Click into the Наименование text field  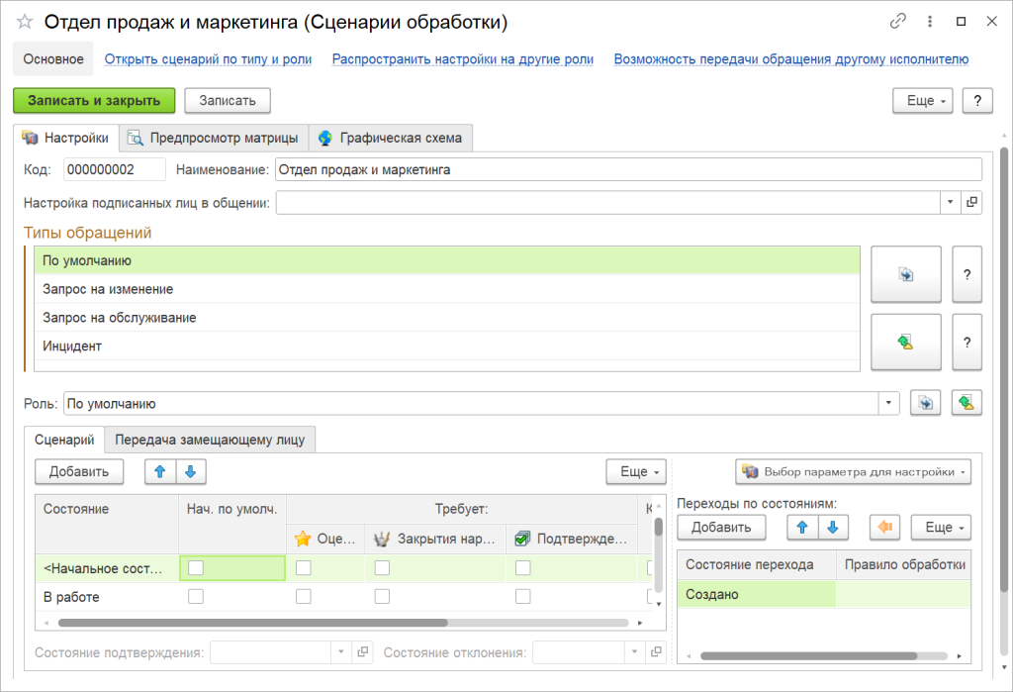(x=627, y=170)
